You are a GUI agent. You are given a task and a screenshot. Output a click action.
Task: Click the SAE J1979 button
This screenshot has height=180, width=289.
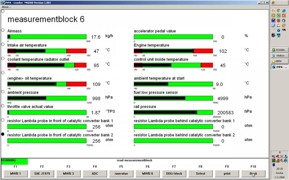pyautogui.click(x=42, y=174)
